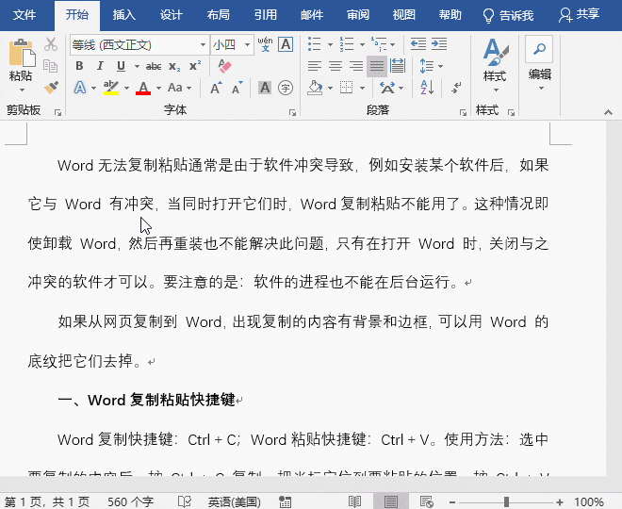Decrease font size with shrink icon
622x509 pixels.
tap(237, 88)
